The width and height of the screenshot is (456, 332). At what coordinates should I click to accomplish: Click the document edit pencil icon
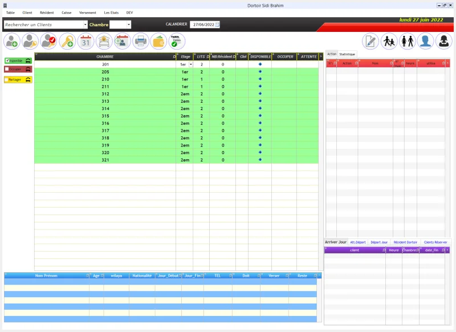point(370,41)
